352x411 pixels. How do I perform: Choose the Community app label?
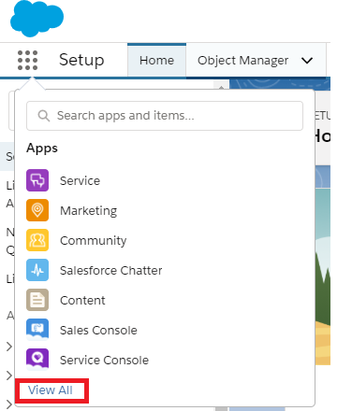94,241
